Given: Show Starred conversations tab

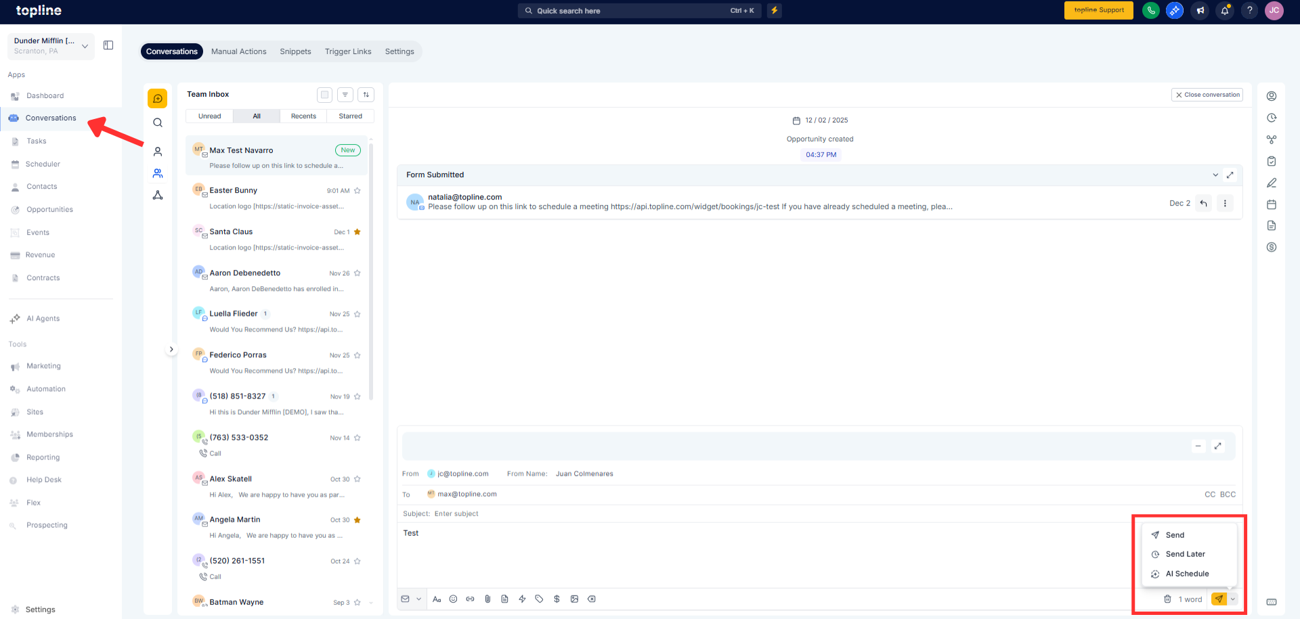Looking at the screenshot, I should click(351, 116).
